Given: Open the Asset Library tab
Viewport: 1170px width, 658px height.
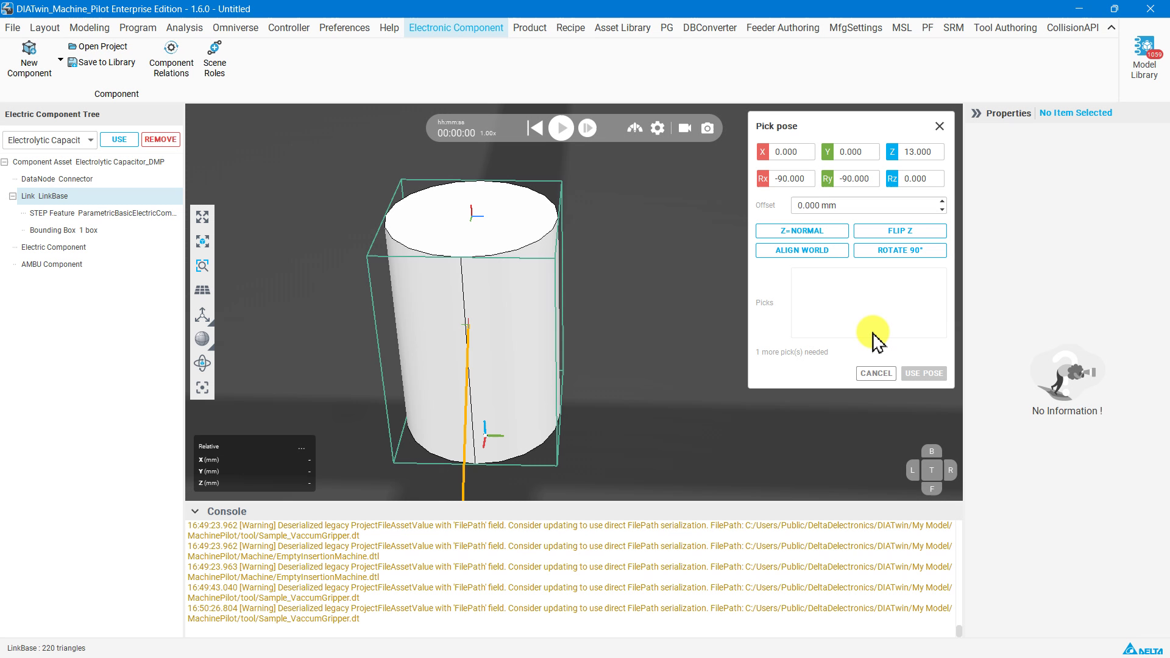Looking at the screenshot, I should (622, 27).
